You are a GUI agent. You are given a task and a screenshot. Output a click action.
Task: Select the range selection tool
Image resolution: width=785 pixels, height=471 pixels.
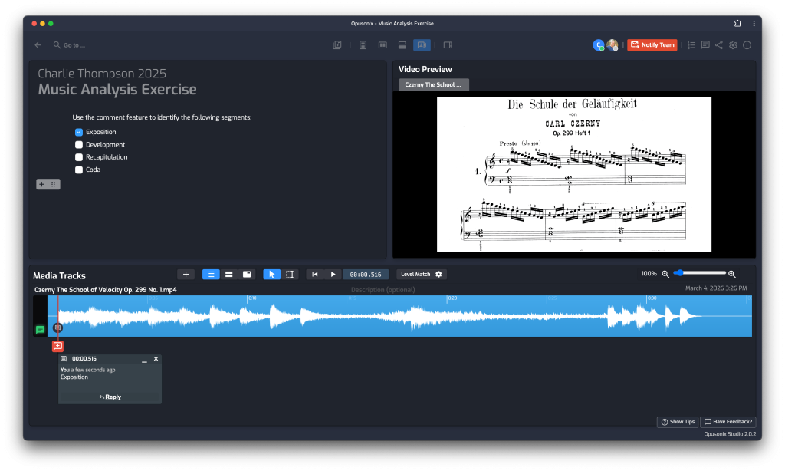click(x=290, y=274)
